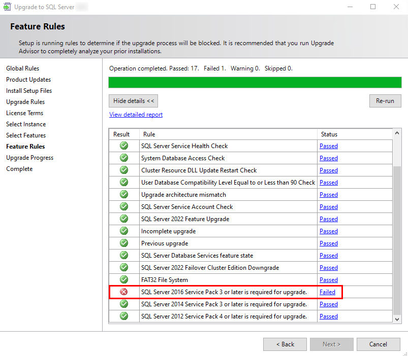Click the Rule column header

click(228, 134)
